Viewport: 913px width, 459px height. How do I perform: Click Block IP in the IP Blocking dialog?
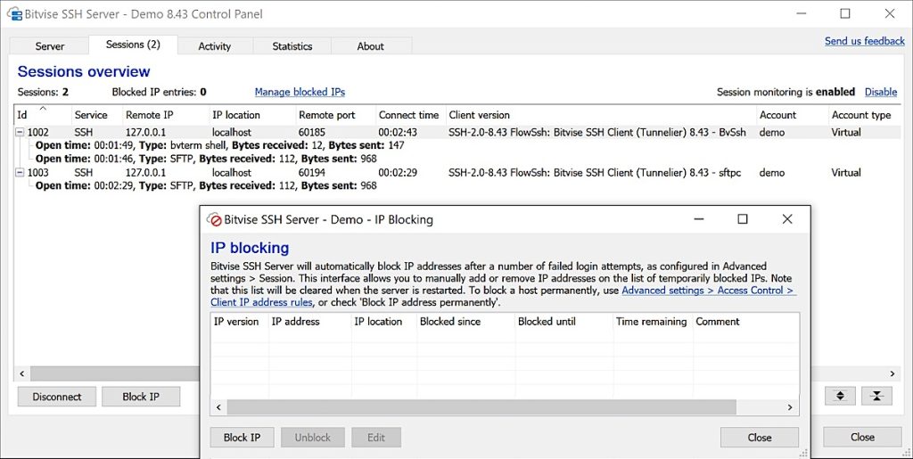click(x=242, y=438)
